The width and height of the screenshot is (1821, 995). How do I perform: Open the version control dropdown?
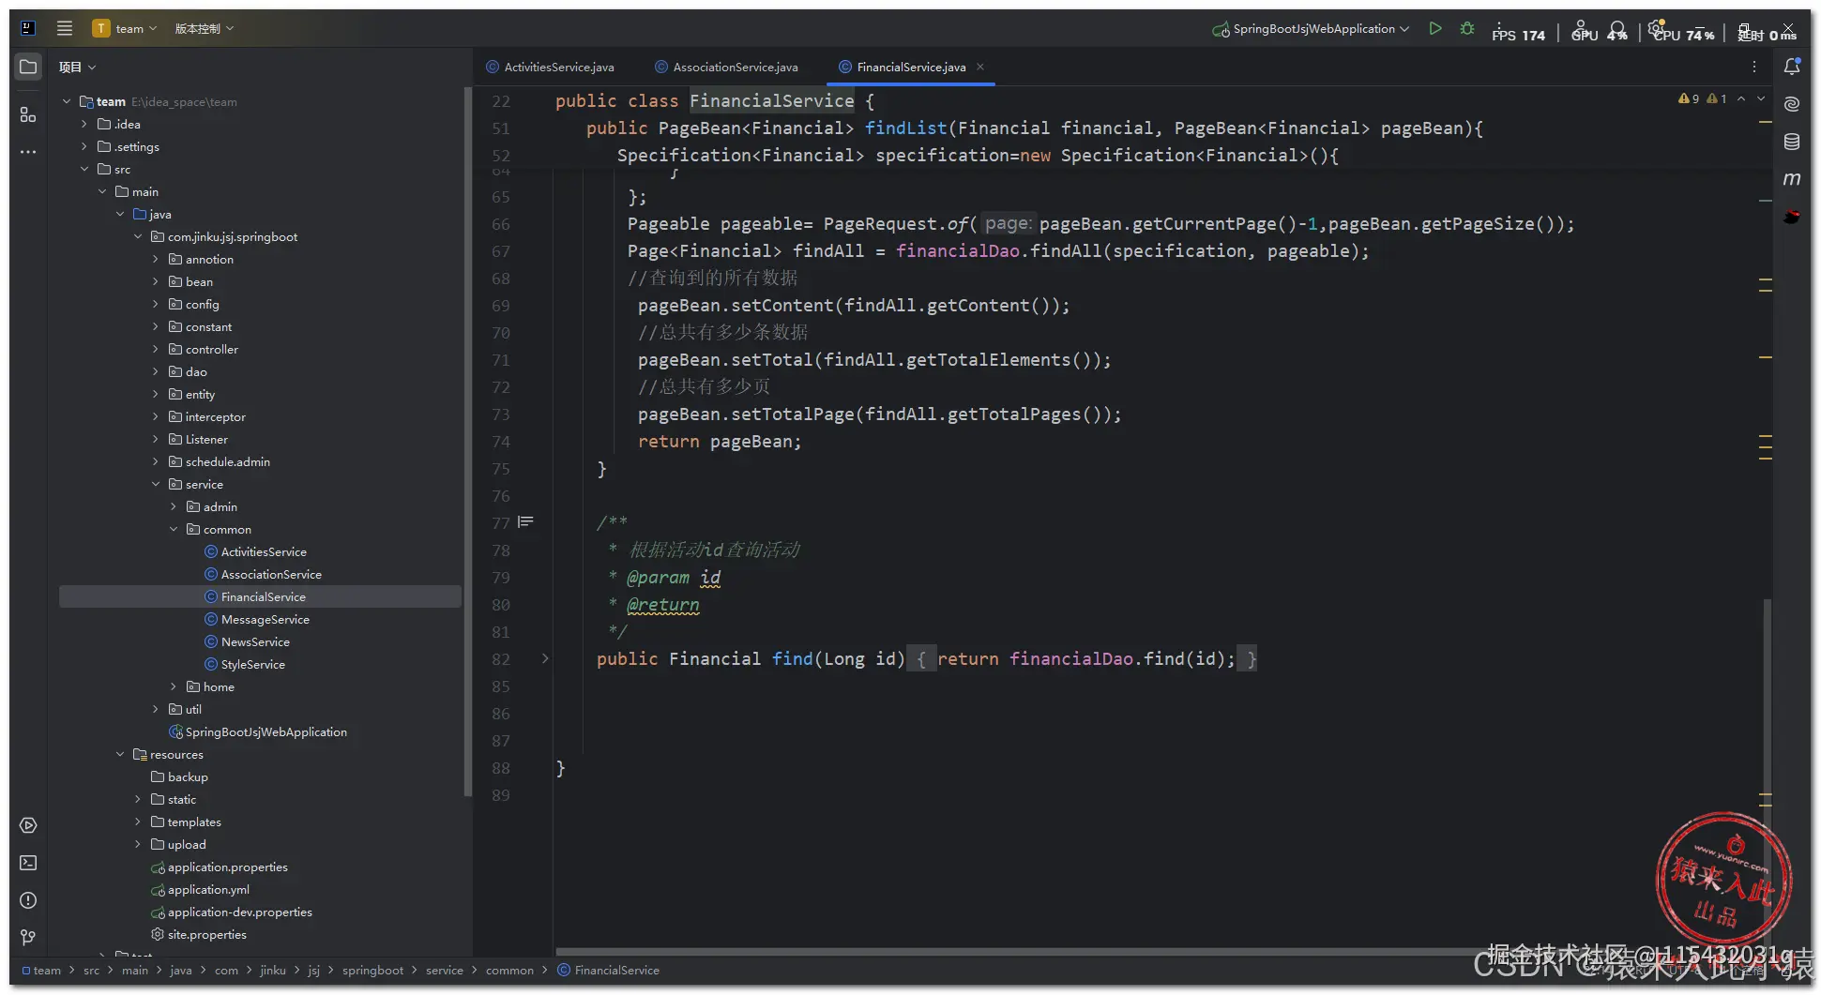[205, 28]
